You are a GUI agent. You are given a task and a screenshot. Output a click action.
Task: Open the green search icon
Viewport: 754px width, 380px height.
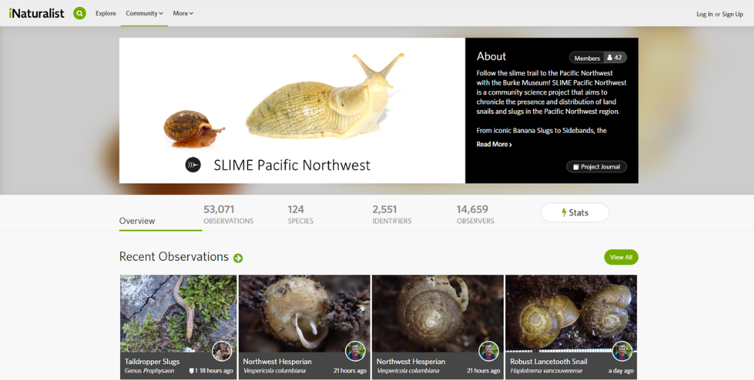coord(80,14)
